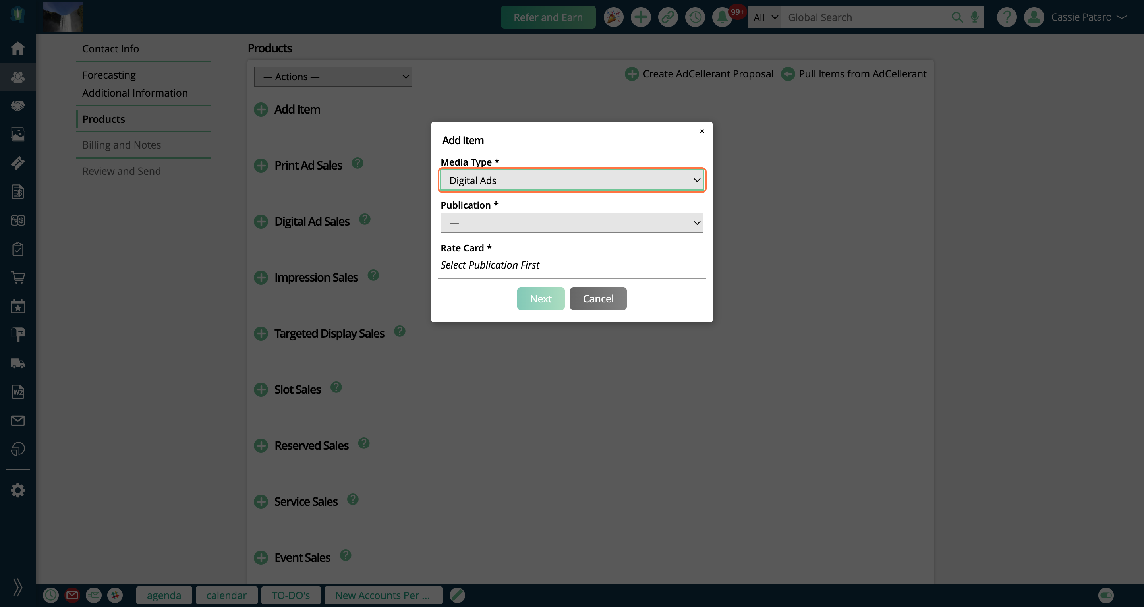This screenshot has height=607, width=1144.
Task: Open the calendar tab in bottom bar
Action: [x=226, y=595]
